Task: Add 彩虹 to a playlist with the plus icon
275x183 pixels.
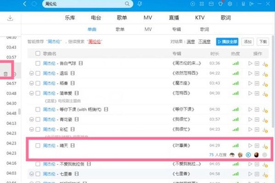Action: coord(257,129)
